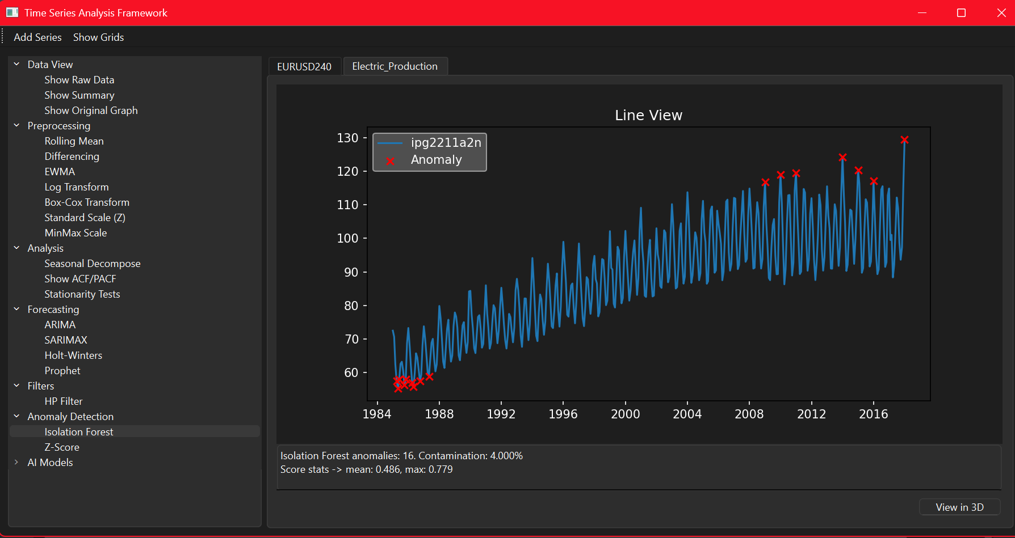Screen dimensions: 1015x538
Task: Click the application icon in the title bar
Action: (x=12, y=12)
